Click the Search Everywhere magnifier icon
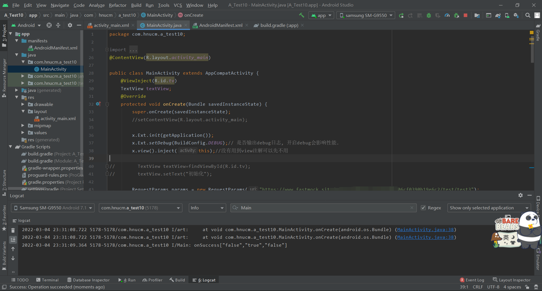 (528, 15)
